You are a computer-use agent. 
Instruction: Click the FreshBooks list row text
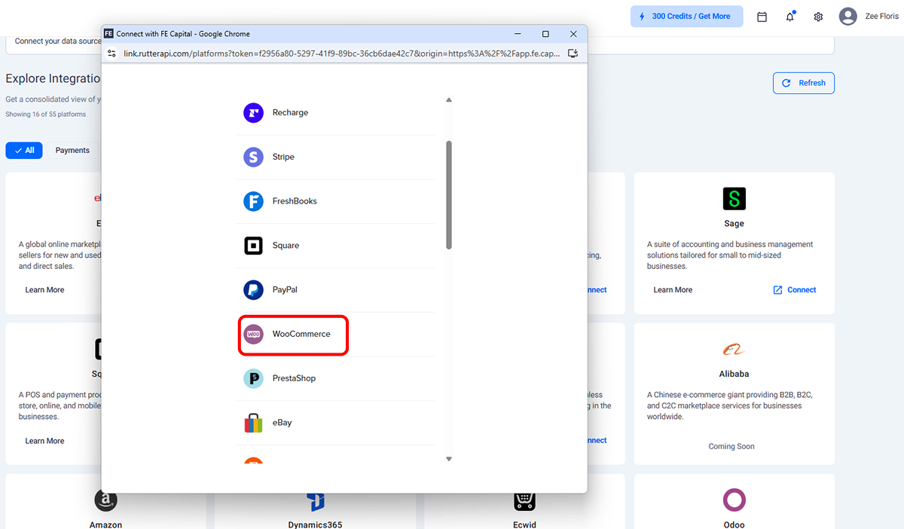click(x=295, y=201)
